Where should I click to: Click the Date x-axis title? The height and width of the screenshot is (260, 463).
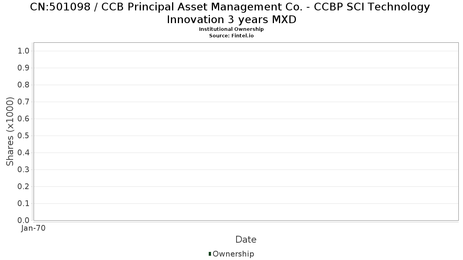[x=246, y=240]
